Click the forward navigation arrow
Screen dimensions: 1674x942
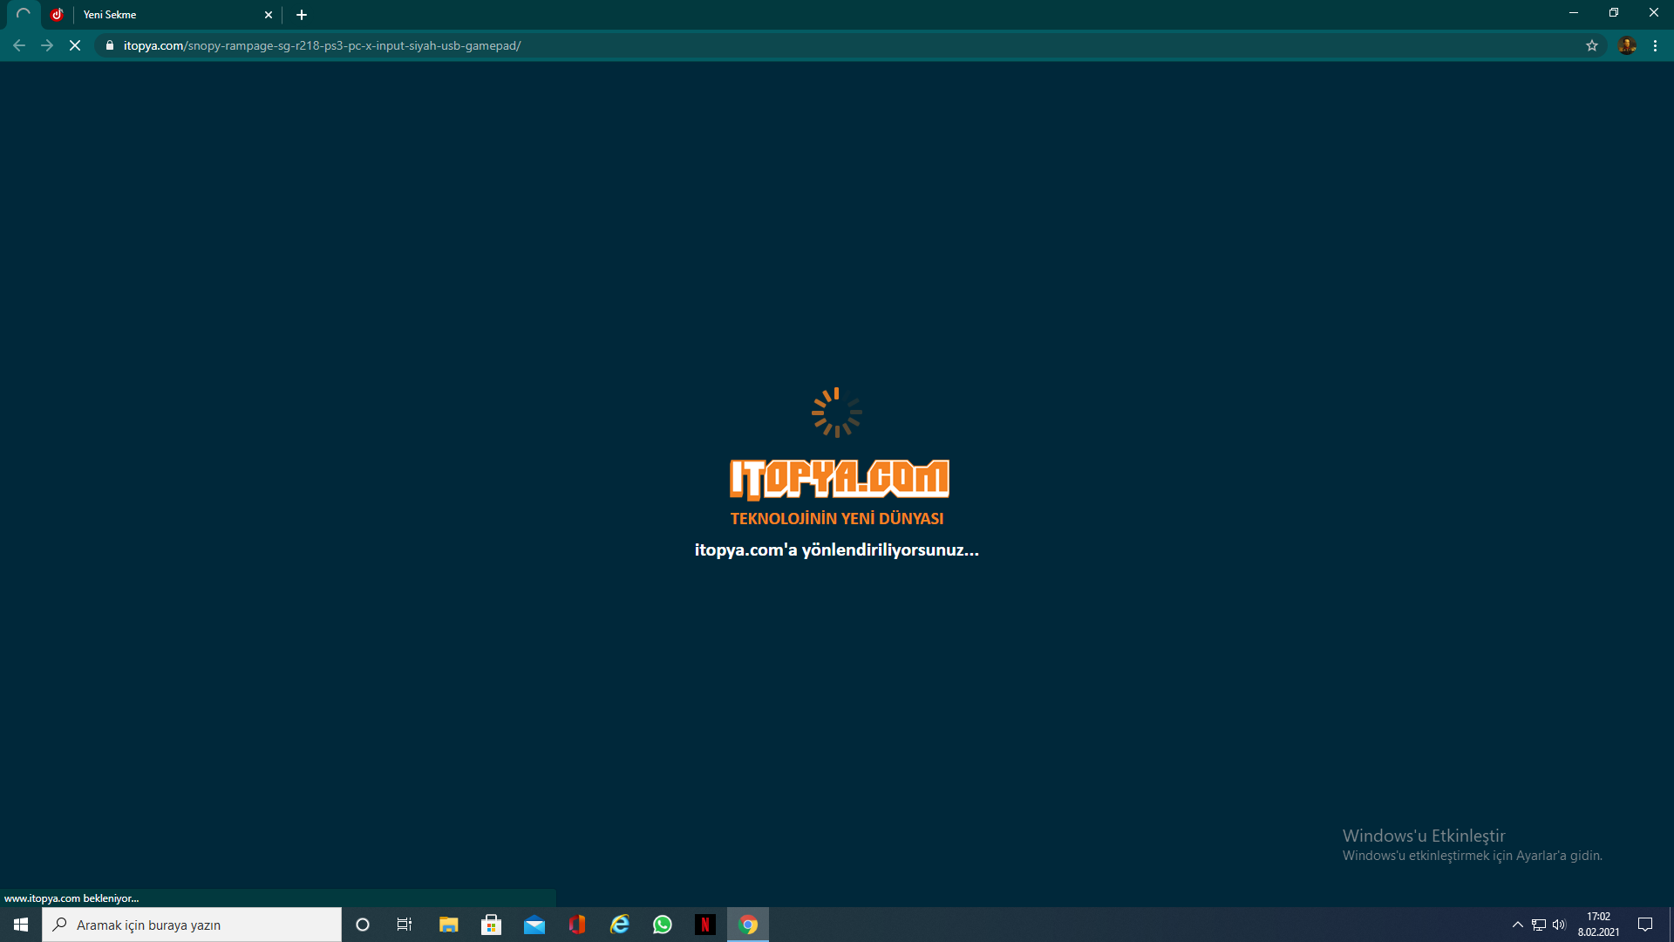pyautogui.click(x=47, y=45)
